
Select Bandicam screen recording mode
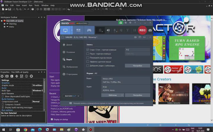[65, 30]
